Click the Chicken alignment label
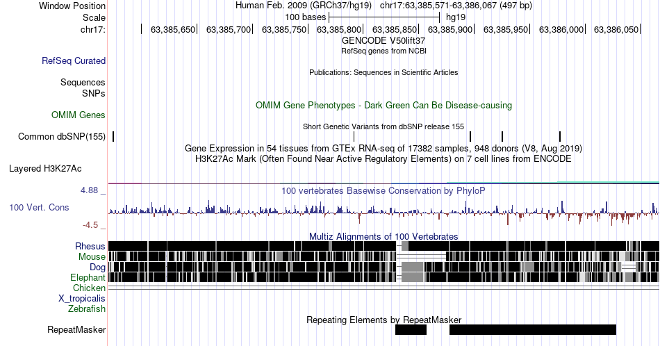Image resolution: width=660 pixels, height=346 pixels. click(x=89, y=288)
